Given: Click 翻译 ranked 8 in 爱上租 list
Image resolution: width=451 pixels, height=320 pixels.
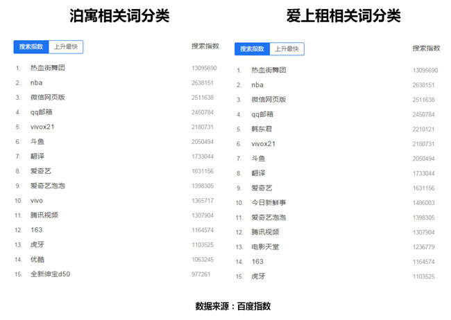Looking at the screenshot, I should pyautogui.click(x=258, y=173).
